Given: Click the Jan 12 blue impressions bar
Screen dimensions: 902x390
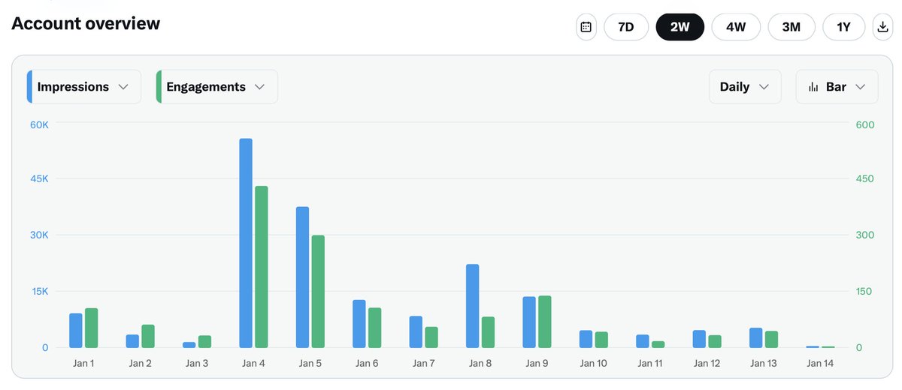Looking at the screenshot, I should [699, 339].
